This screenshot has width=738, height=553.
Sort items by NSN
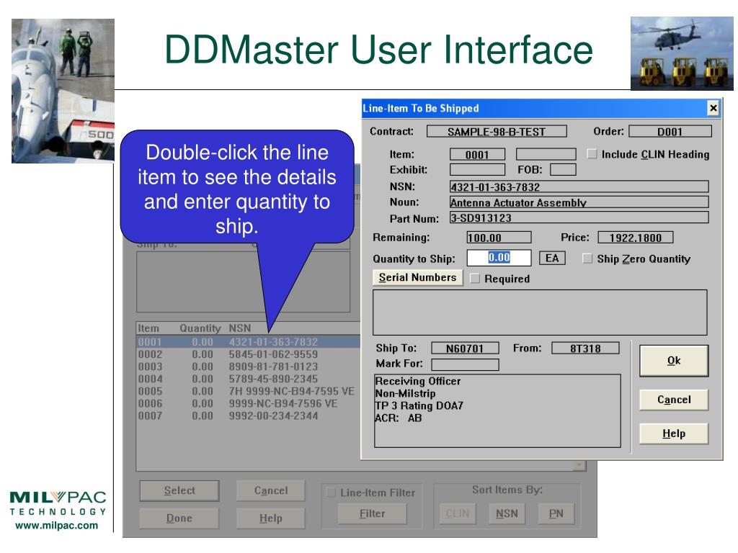(507, 513)
